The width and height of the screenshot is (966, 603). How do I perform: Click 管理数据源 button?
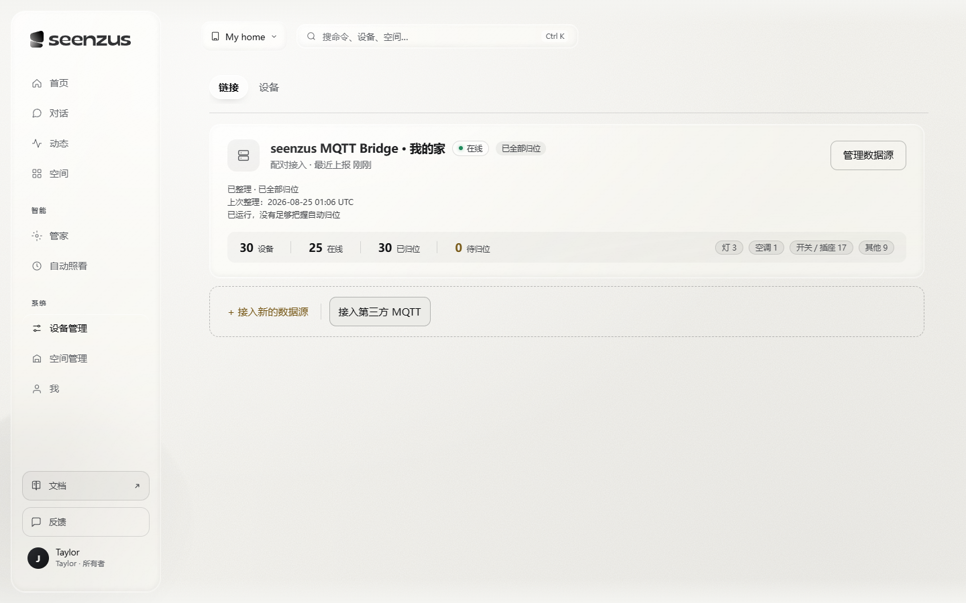pos(868,155)
